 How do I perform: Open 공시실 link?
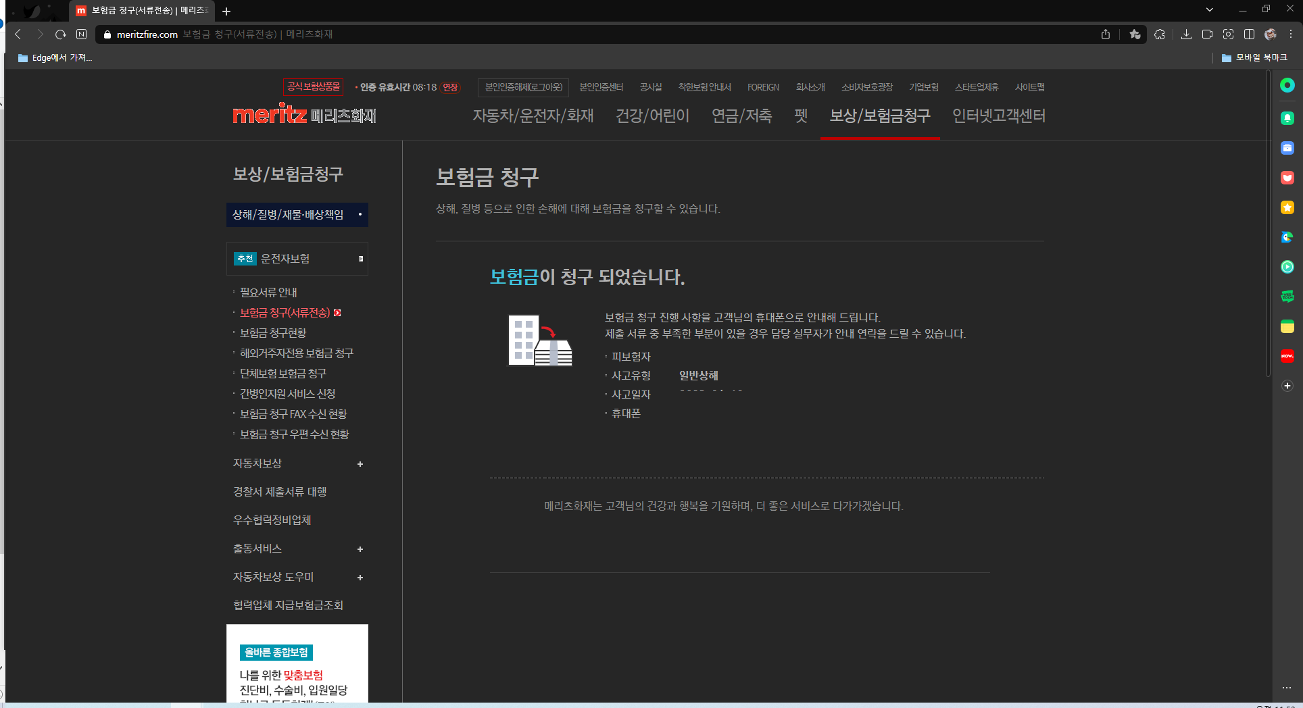[651, 87]
